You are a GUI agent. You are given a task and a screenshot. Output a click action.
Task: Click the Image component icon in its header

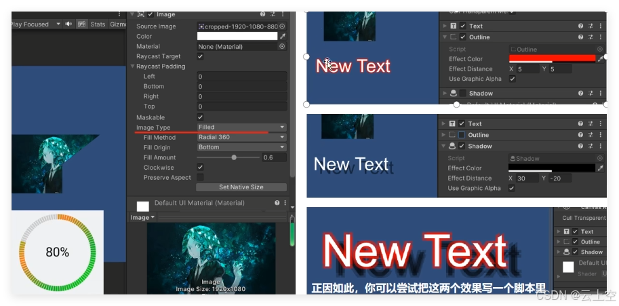pyautogui.click(x=140, y=14)
